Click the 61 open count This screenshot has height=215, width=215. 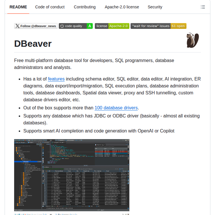(x=178, y=26)
